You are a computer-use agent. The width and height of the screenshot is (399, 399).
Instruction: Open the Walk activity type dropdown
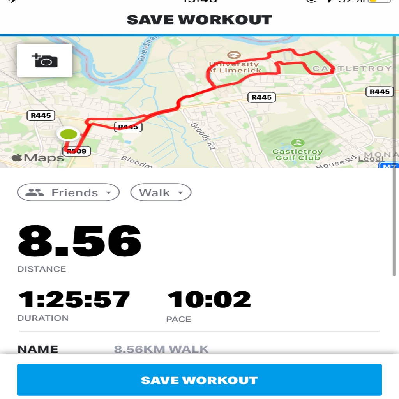pos(161,192)
